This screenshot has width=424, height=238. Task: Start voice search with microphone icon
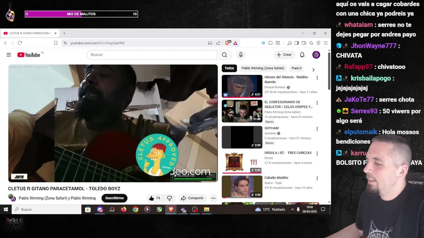click(241, 55)
